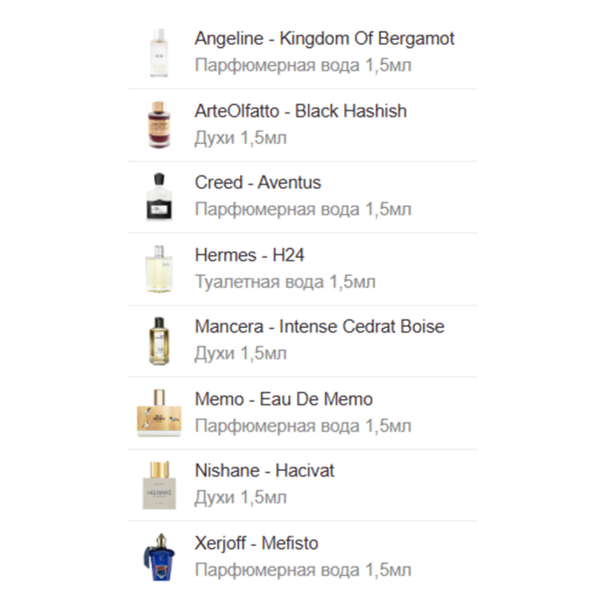Click Духи 1,5мл under Nishane Hacivat
605x605 pixels.
click(x=240, y=498)
